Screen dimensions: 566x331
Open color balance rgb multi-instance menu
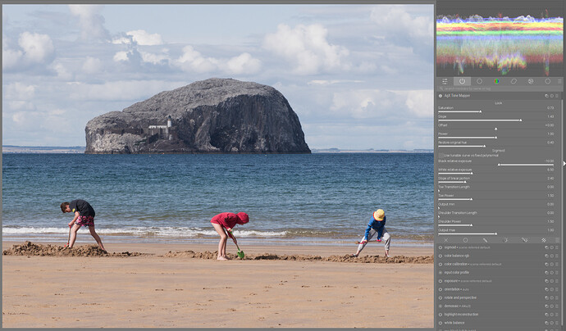tap(546, 256)
